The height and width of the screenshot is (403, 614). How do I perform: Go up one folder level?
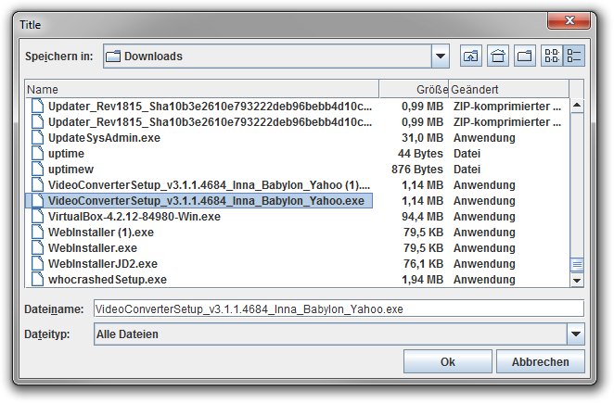click(x=470, y=56)
